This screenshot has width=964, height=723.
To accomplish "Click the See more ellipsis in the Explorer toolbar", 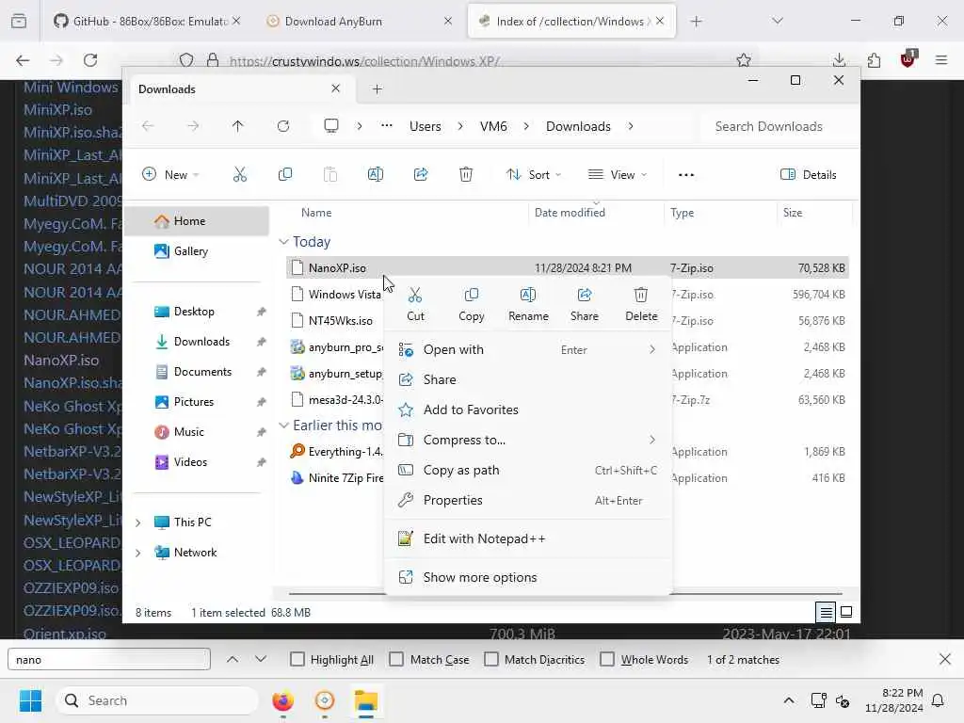I will pyautogui.click(x=686, y=174).
